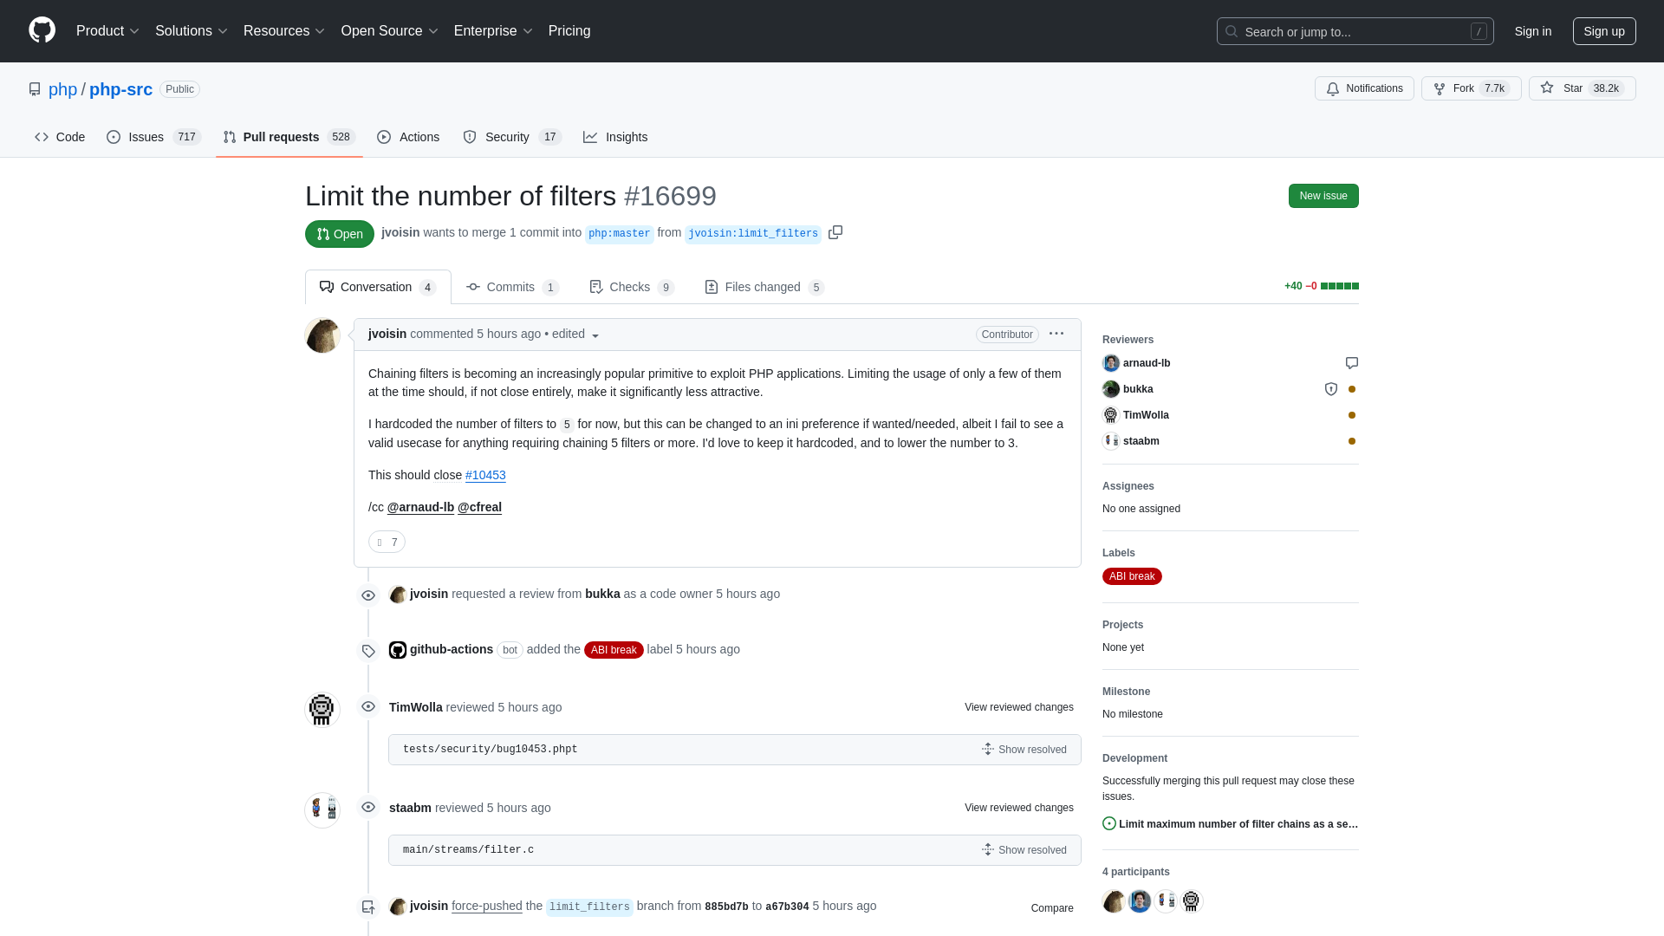Open the php:master base branch link

[x=619, y=234]
